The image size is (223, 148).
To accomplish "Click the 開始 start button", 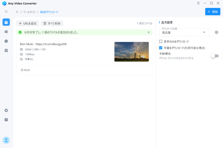I will [x=213, y=12].
